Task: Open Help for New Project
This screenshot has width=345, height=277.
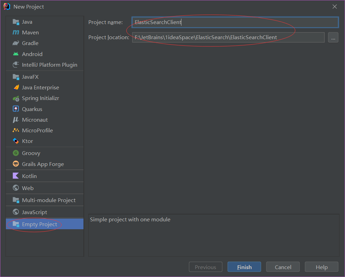Action: point(321,267)
